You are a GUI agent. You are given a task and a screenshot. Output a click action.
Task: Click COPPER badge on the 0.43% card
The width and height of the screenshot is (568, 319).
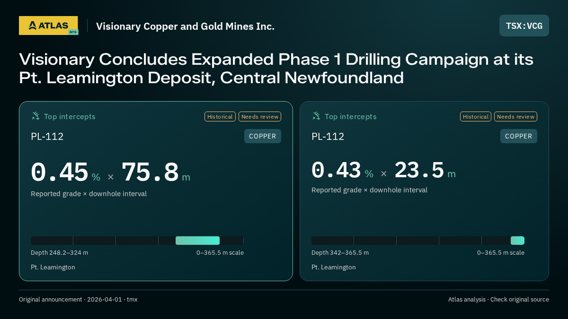click(x=519, y=136)
